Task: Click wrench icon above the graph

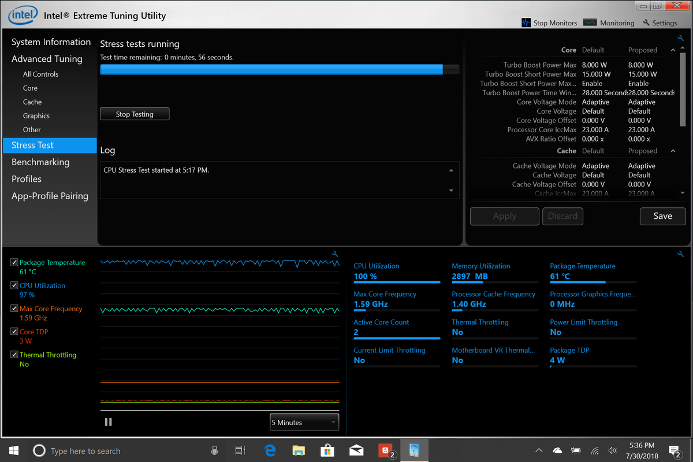Action: click(335, 254)
